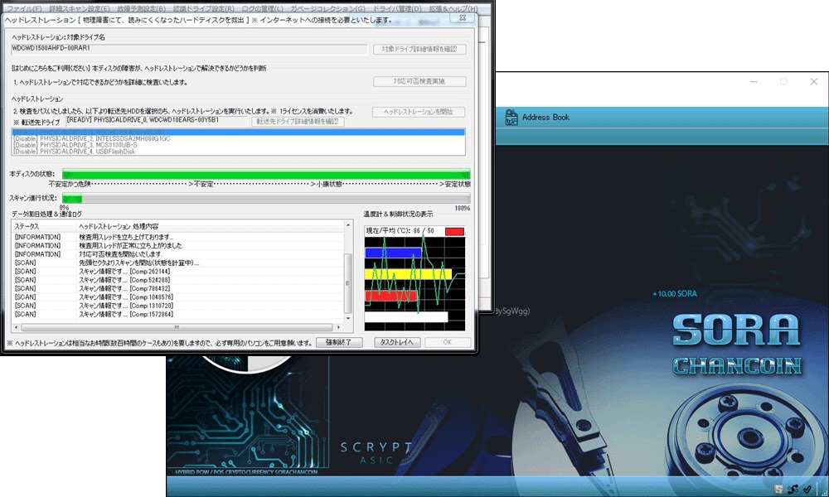Viewport: 829px width, 497px height.
Task: Click the +10.00 SORA amount text
Action: pos(675,294)
